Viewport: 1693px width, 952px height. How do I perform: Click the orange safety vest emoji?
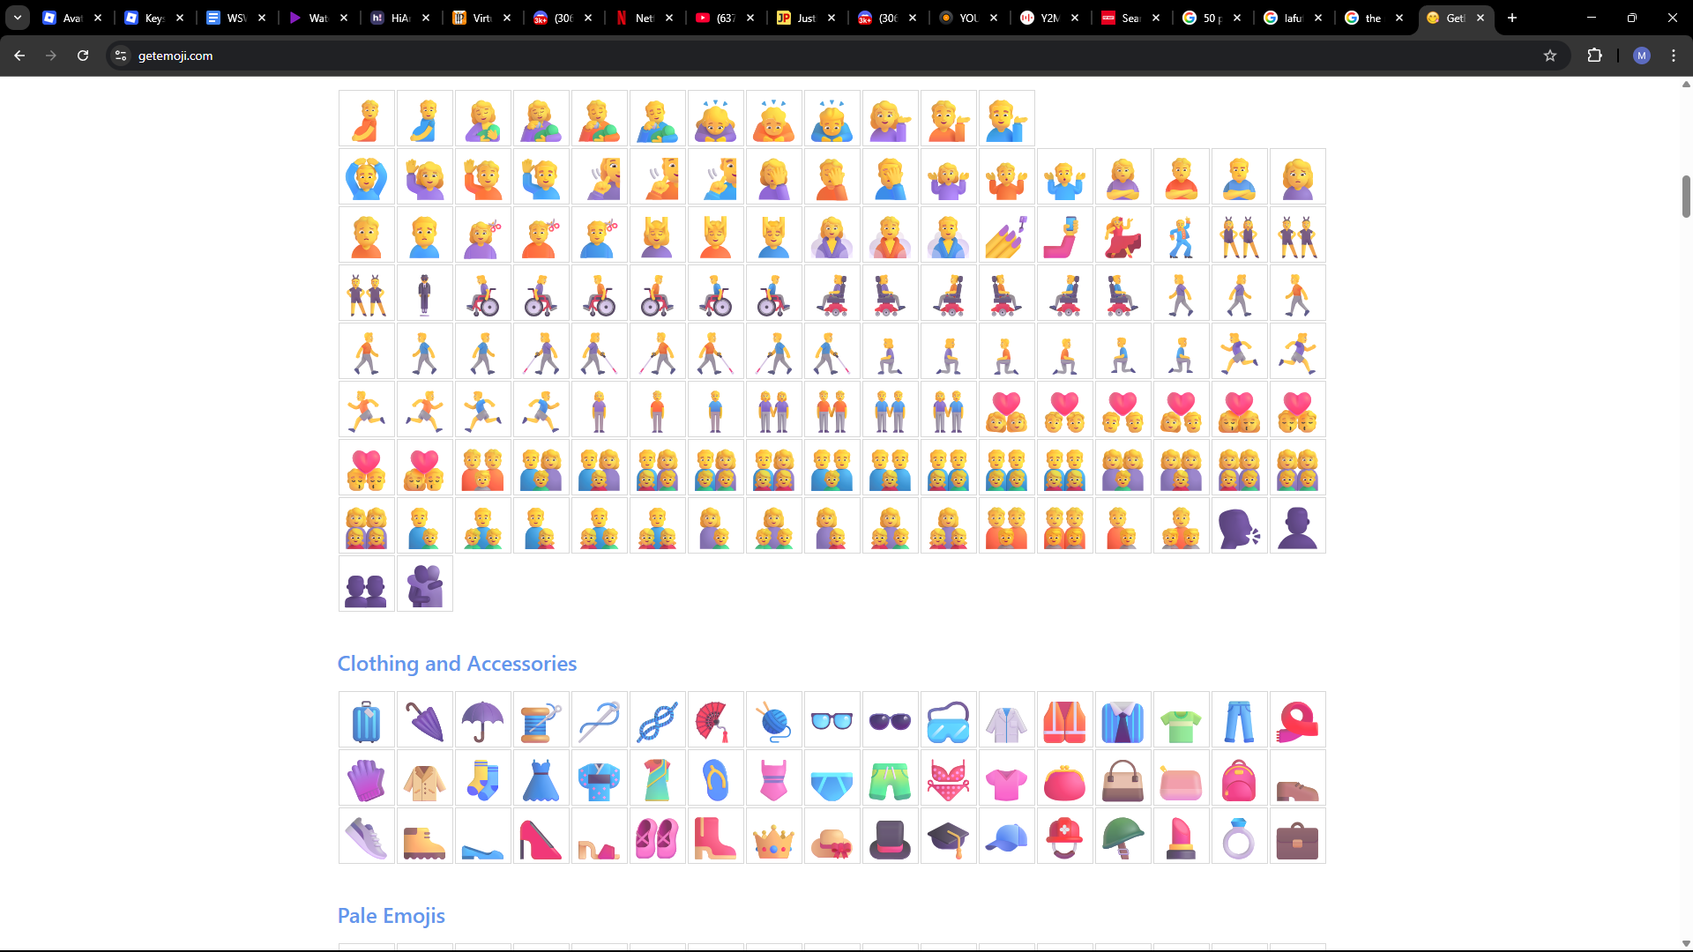[1065, 720]
